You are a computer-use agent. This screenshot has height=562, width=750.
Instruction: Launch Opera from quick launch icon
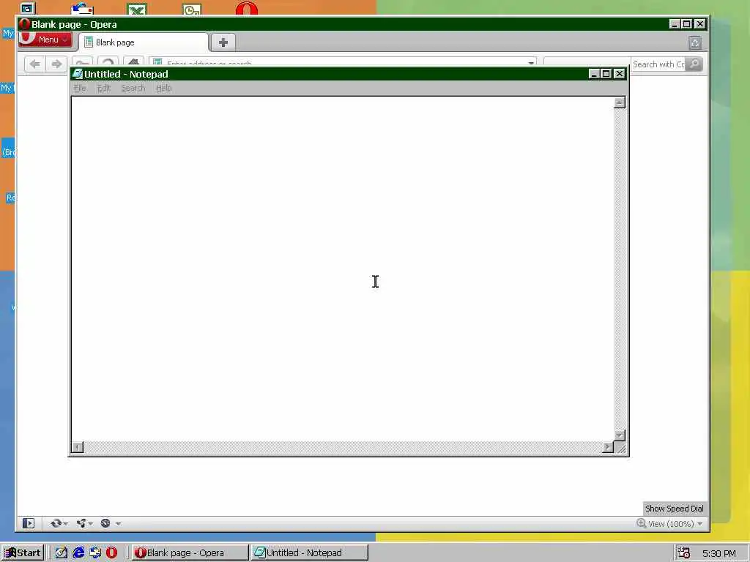[111, 553]
